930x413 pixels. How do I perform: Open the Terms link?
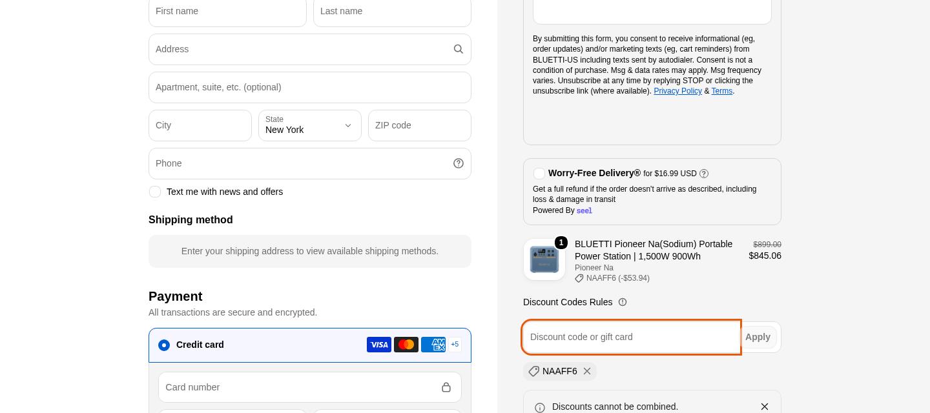(x=722, y=91)
